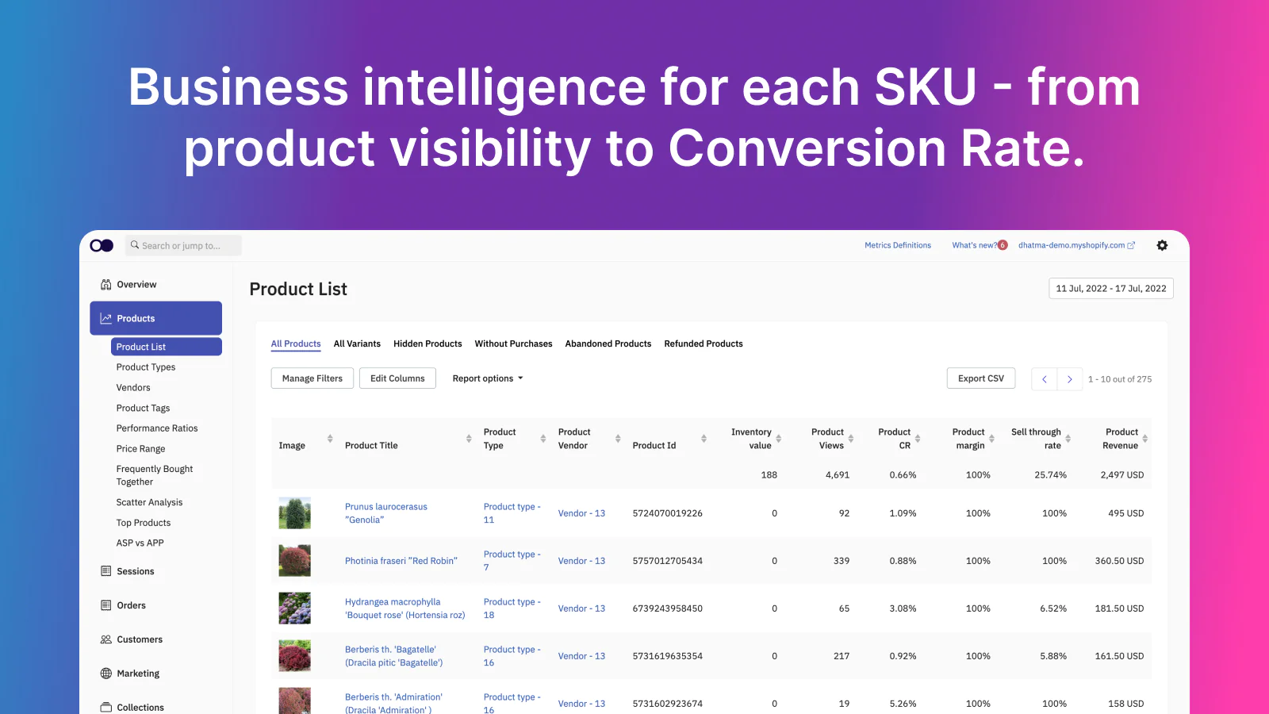This screenshot has height=714, width=1269.
Task: Click the Overview sidebar icon
Action: (105, 285)
